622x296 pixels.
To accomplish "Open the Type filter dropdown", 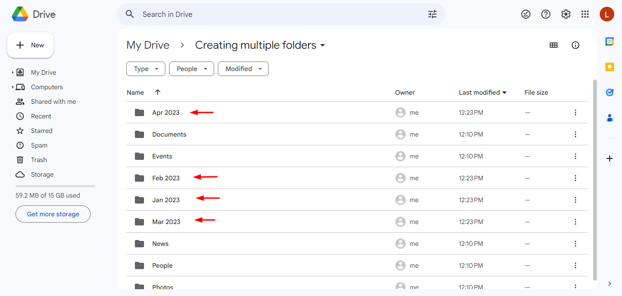I will (145, 69).
